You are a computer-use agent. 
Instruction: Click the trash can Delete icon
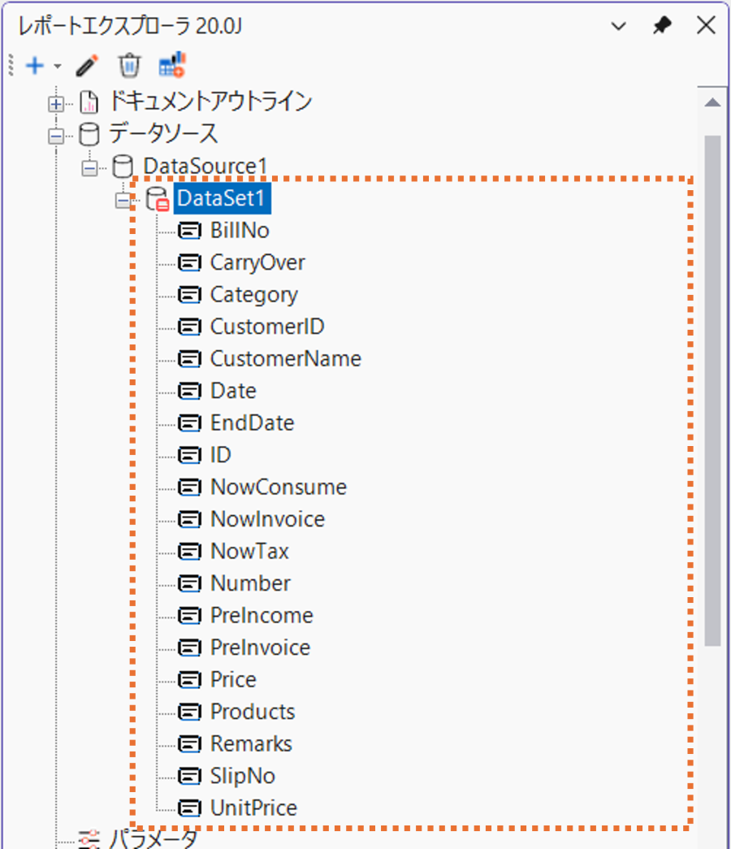point(129,65)
